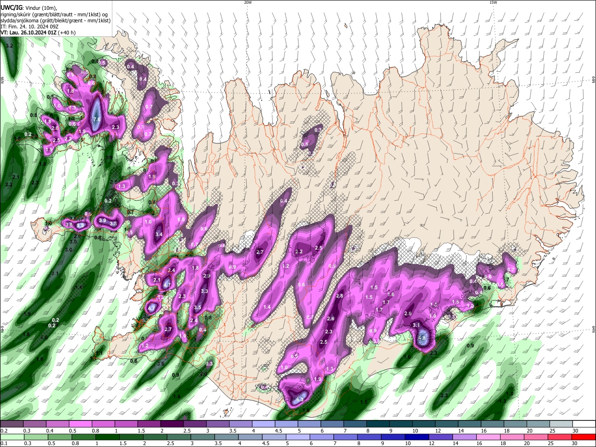Viewport: 596px width, 447px height.
Task: Pick upper legend swatch starting at 4 (pale lavender)
Action: point(264,424)
